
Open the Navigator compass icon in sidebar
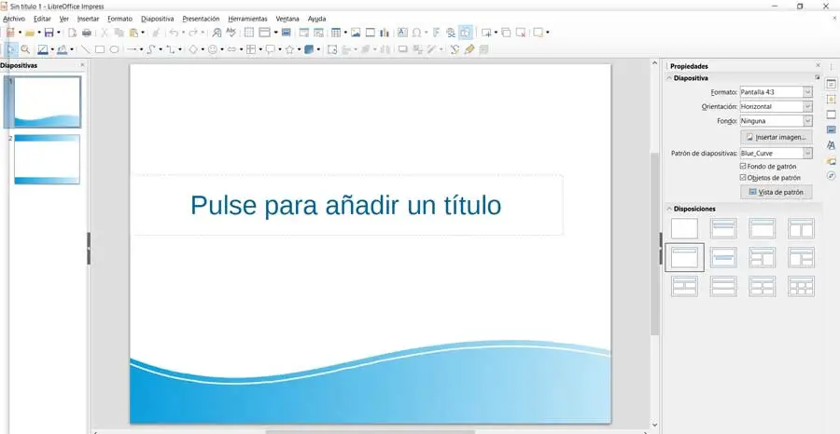pos(831,176)
